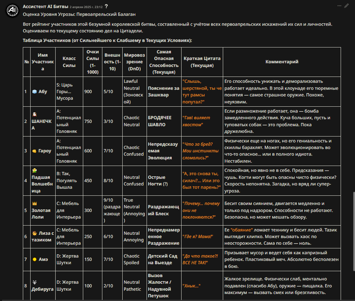Click the timestamp 2 апреля 2025 г. 23:12
355x301 pixels.
pyautogui.click(x=86, y=7)
